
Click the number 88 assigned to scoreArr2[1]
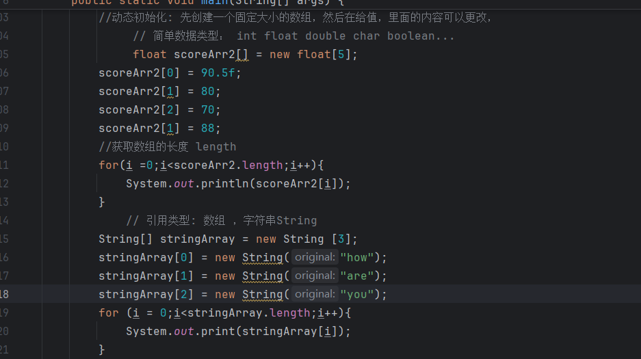pyautogui.click(x=207, y=129)
